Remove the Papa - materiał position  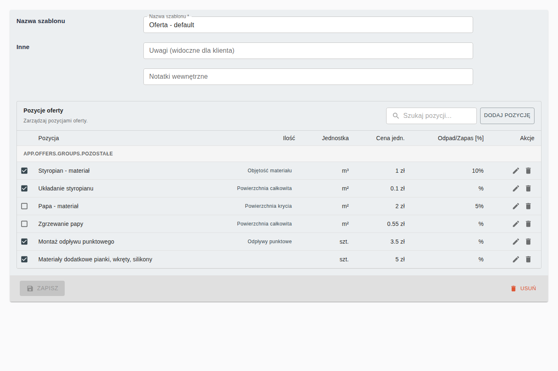tap(528, 206)
